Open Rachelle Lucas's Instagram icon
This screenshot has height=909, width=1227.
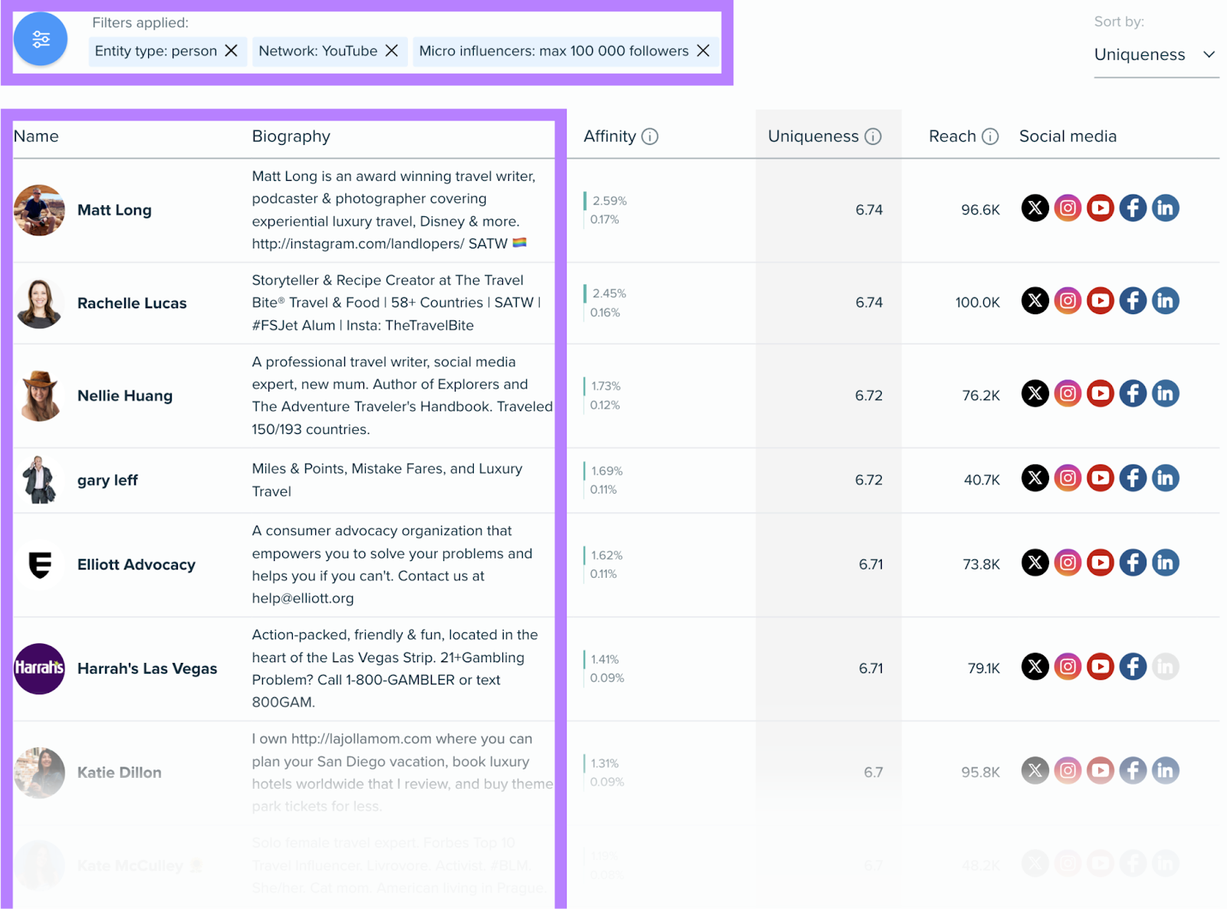click(1067, 300)
